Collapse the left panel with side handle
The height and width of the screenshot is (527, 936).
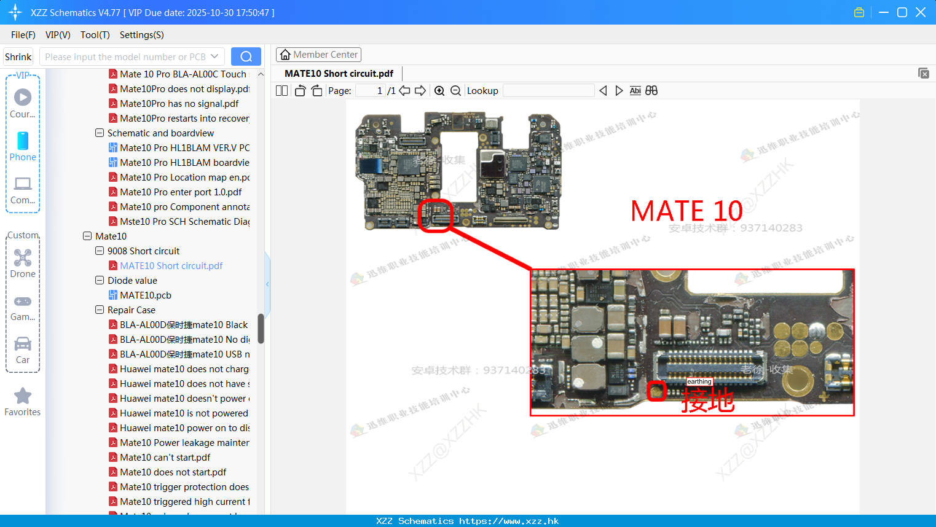click(x=267, y=284)
